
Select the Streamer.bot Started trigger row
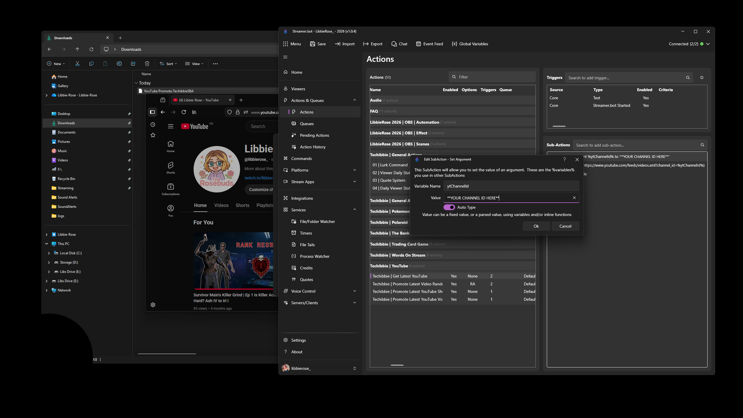627,105
